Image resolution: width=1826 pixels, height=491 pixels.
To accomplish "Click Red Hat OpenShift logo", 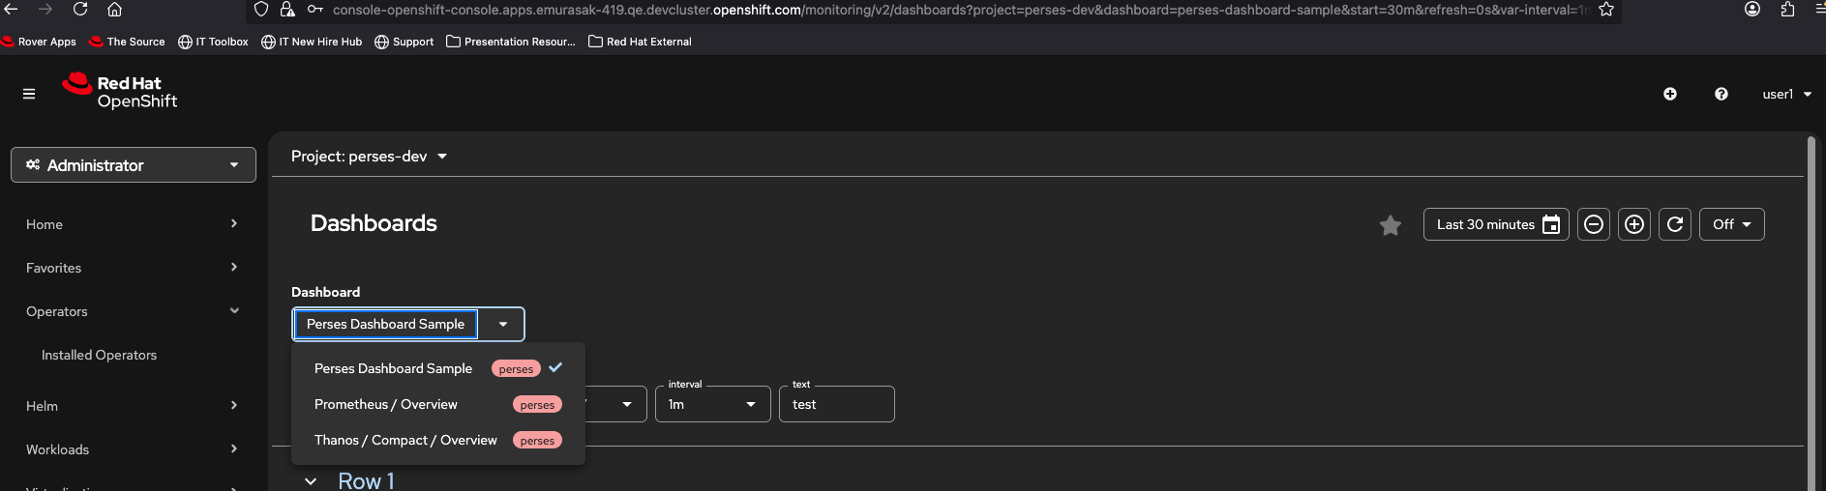I will pos(120,91).
